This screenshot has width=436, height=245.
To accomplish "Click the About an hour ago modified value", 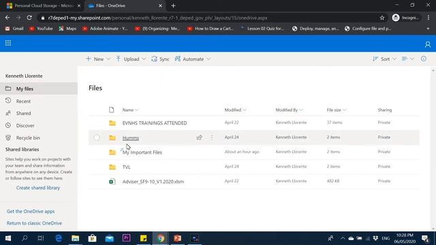I will pyautogui.click(x=242, y=152).
